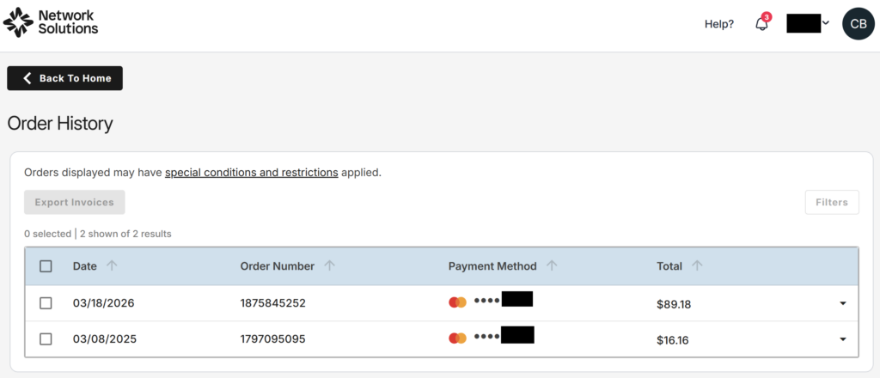Click the Network Solutions logo

pos(52,23)
